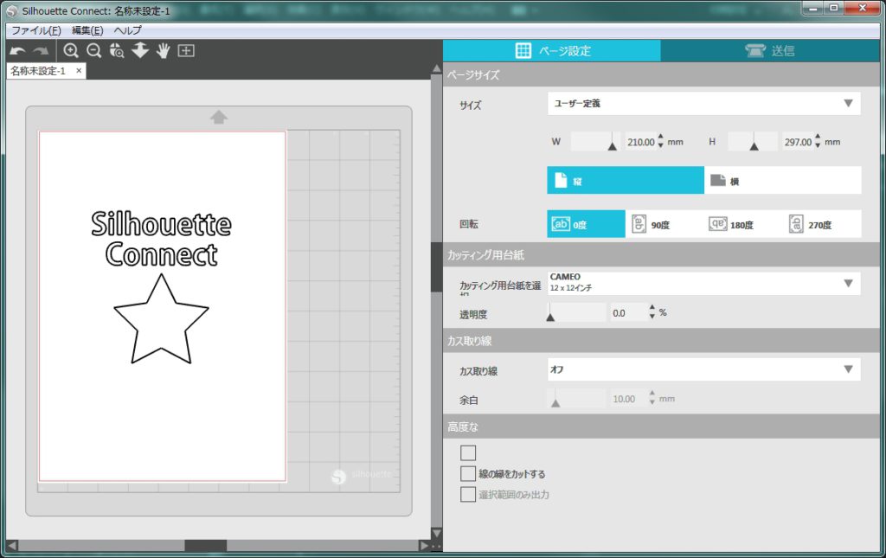886x558 pixels.
Task: Select the Pan hand tool
Action: click(164, 51)
